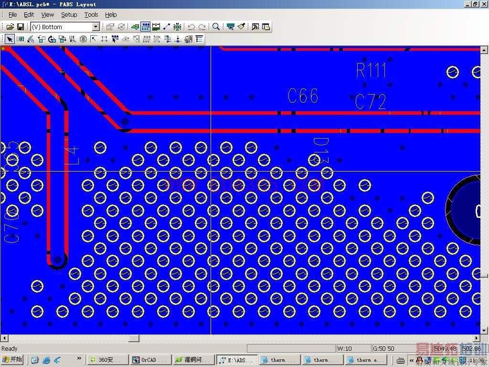Click the horizontal scrollbar right arrow
Viewport: 489px width, 367px height.
pyautogui.click(x=477, y=338)
